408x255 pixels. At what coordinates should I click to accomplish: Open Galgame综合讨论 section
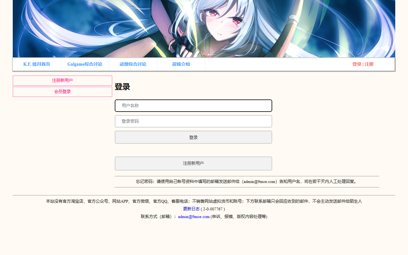[x=85, y=64]
